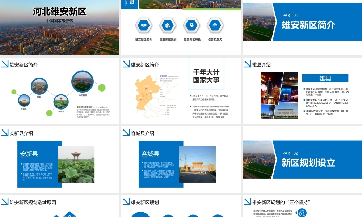Select the 雄安新区规划 contents label

168,39
